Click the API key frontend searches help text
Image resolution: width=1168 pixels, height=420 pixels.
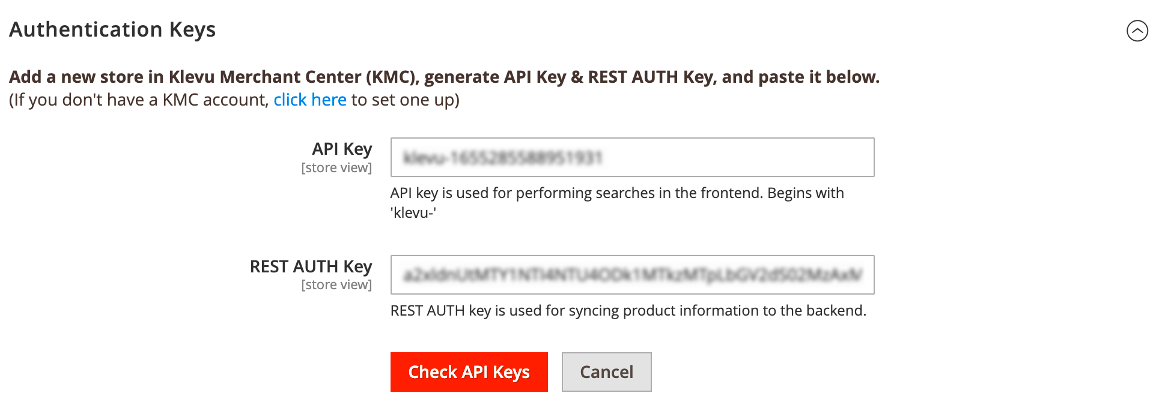[617, 193]
